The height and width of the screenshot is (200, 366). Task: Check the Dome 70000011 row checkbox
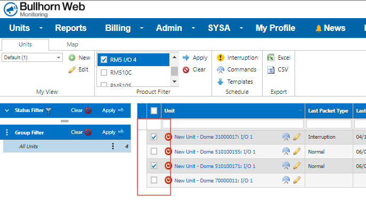(x=154, y=180)
